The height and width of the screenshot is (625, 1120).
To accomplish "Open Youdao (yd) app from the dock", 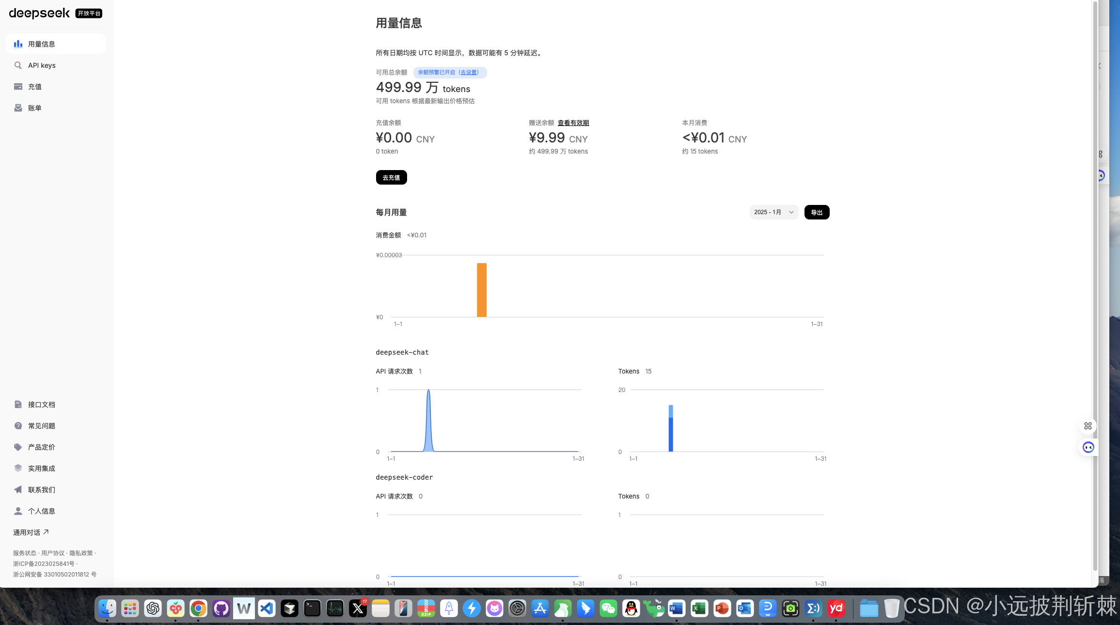I will pos(836,609).
